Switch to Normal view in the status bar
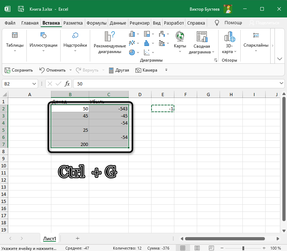The width and height of the screenshot is (287, 251). tap(183, 248)
